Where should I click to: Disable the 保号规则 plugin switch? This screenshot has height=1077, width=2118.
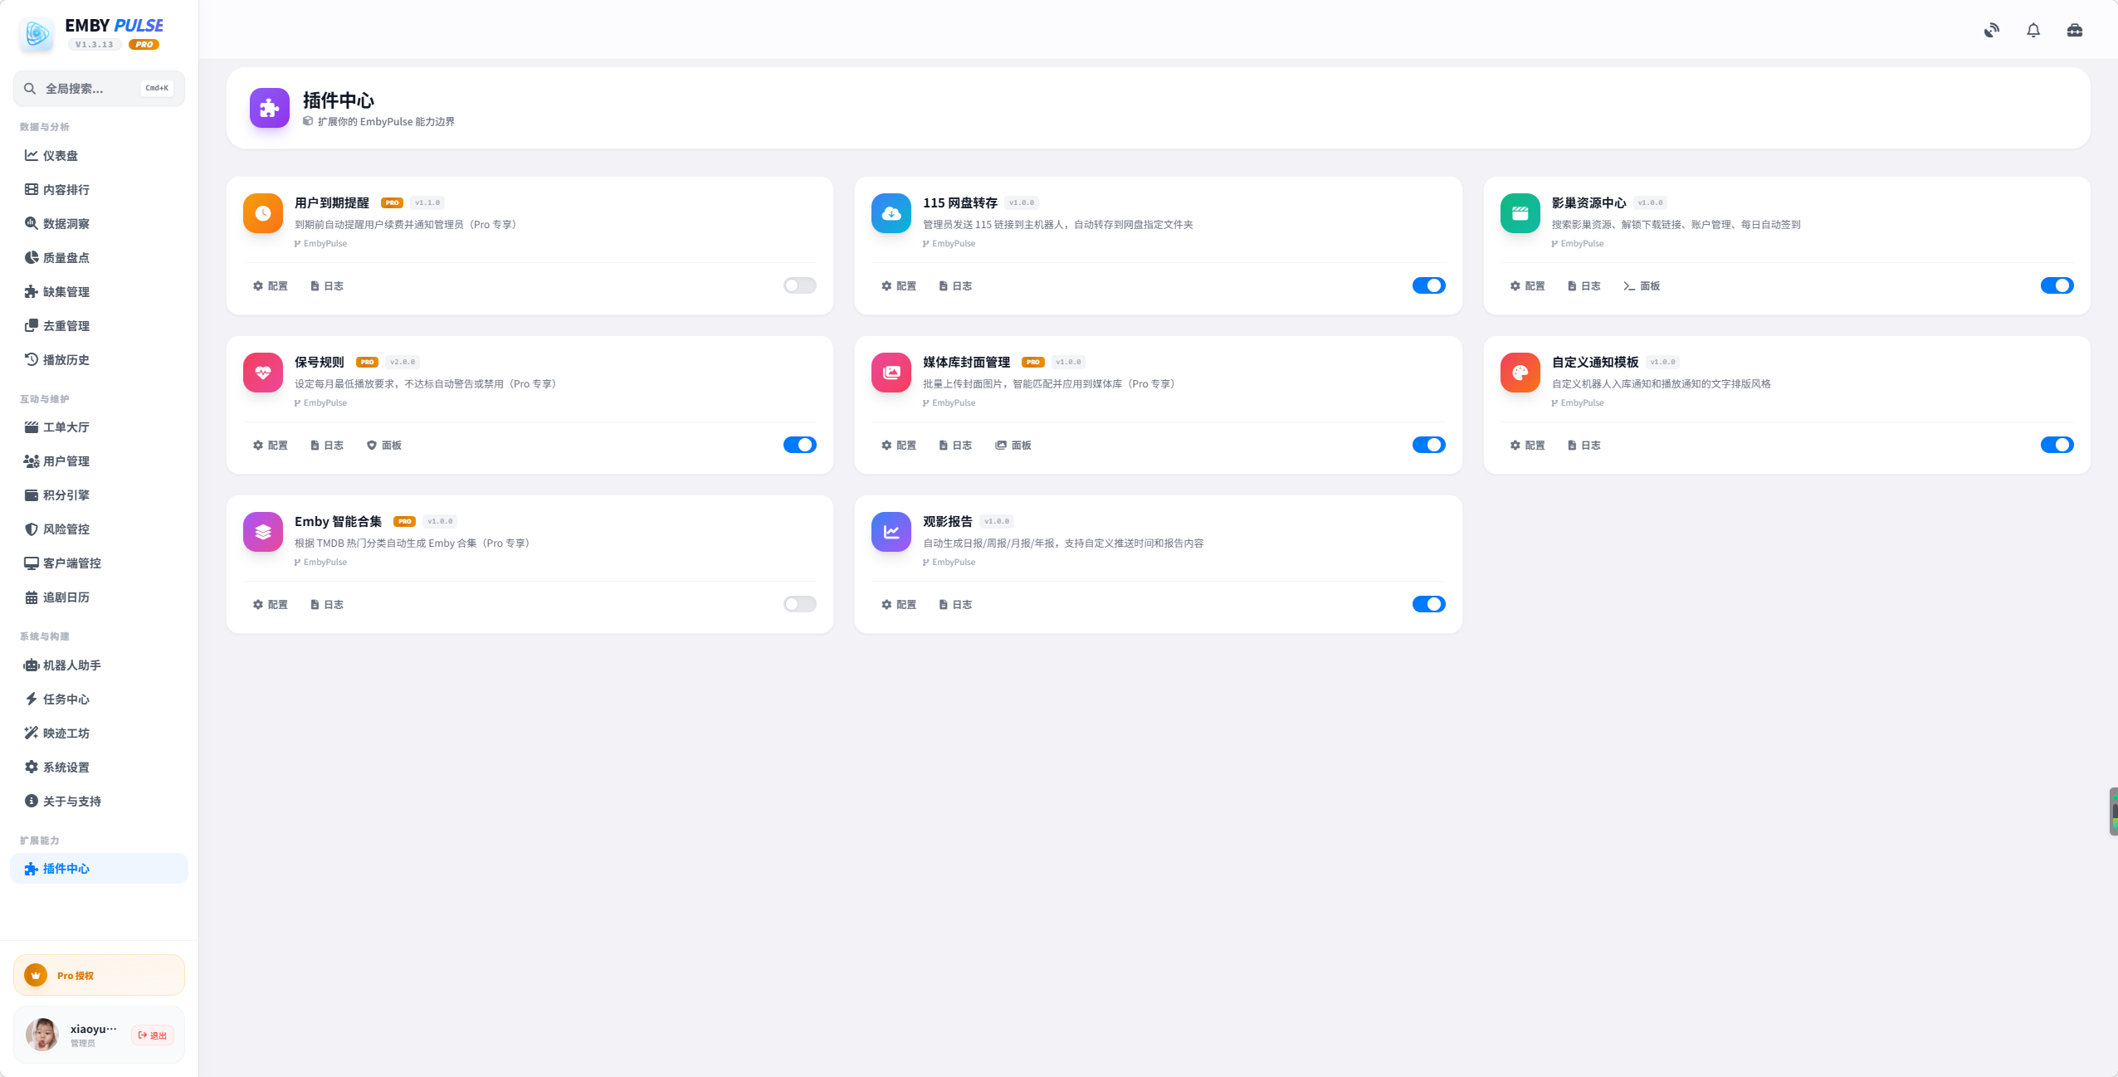[x=799, y=445]
